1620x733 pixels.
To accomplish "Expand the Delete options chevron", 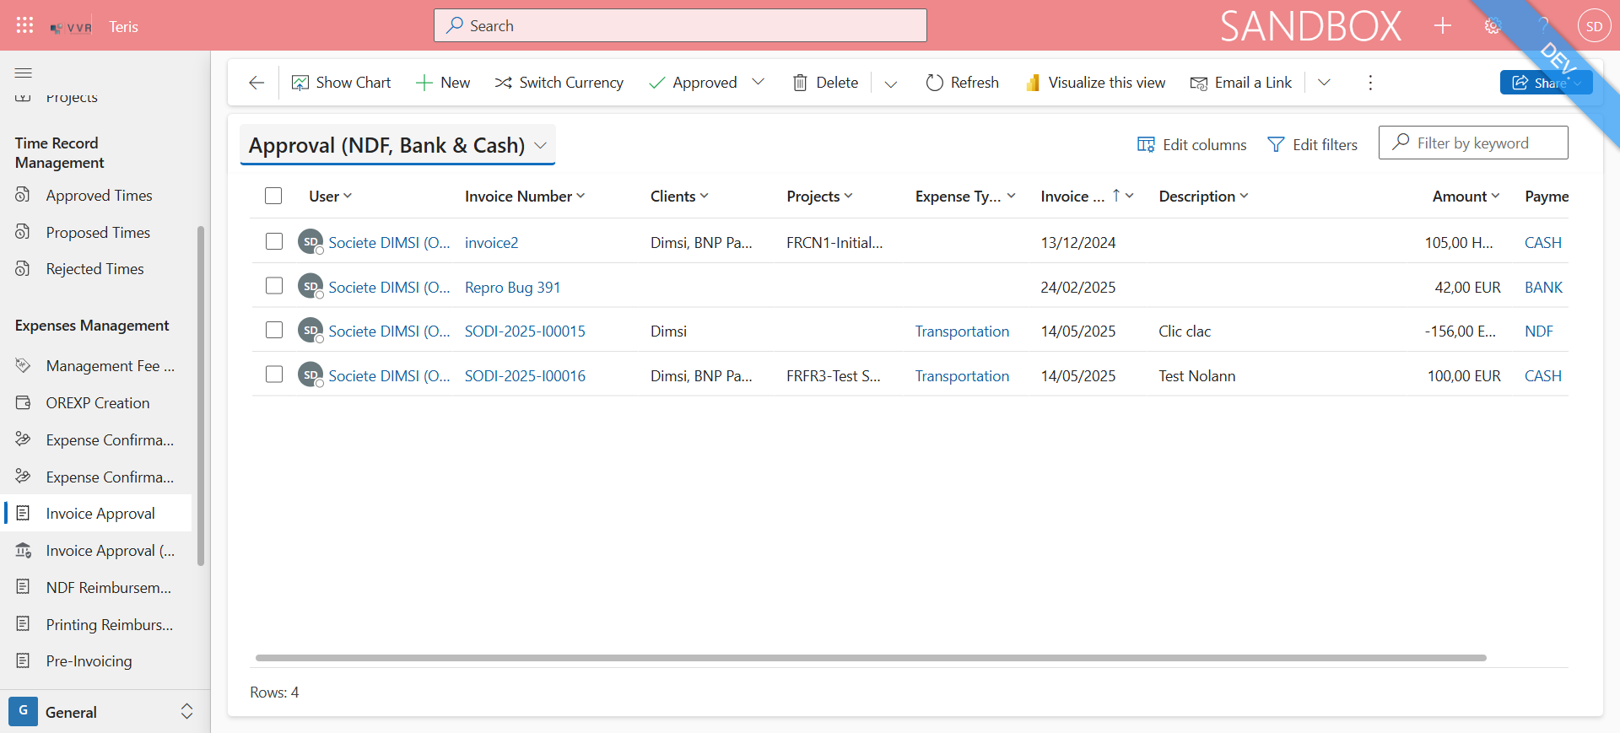I will point(890,84).
